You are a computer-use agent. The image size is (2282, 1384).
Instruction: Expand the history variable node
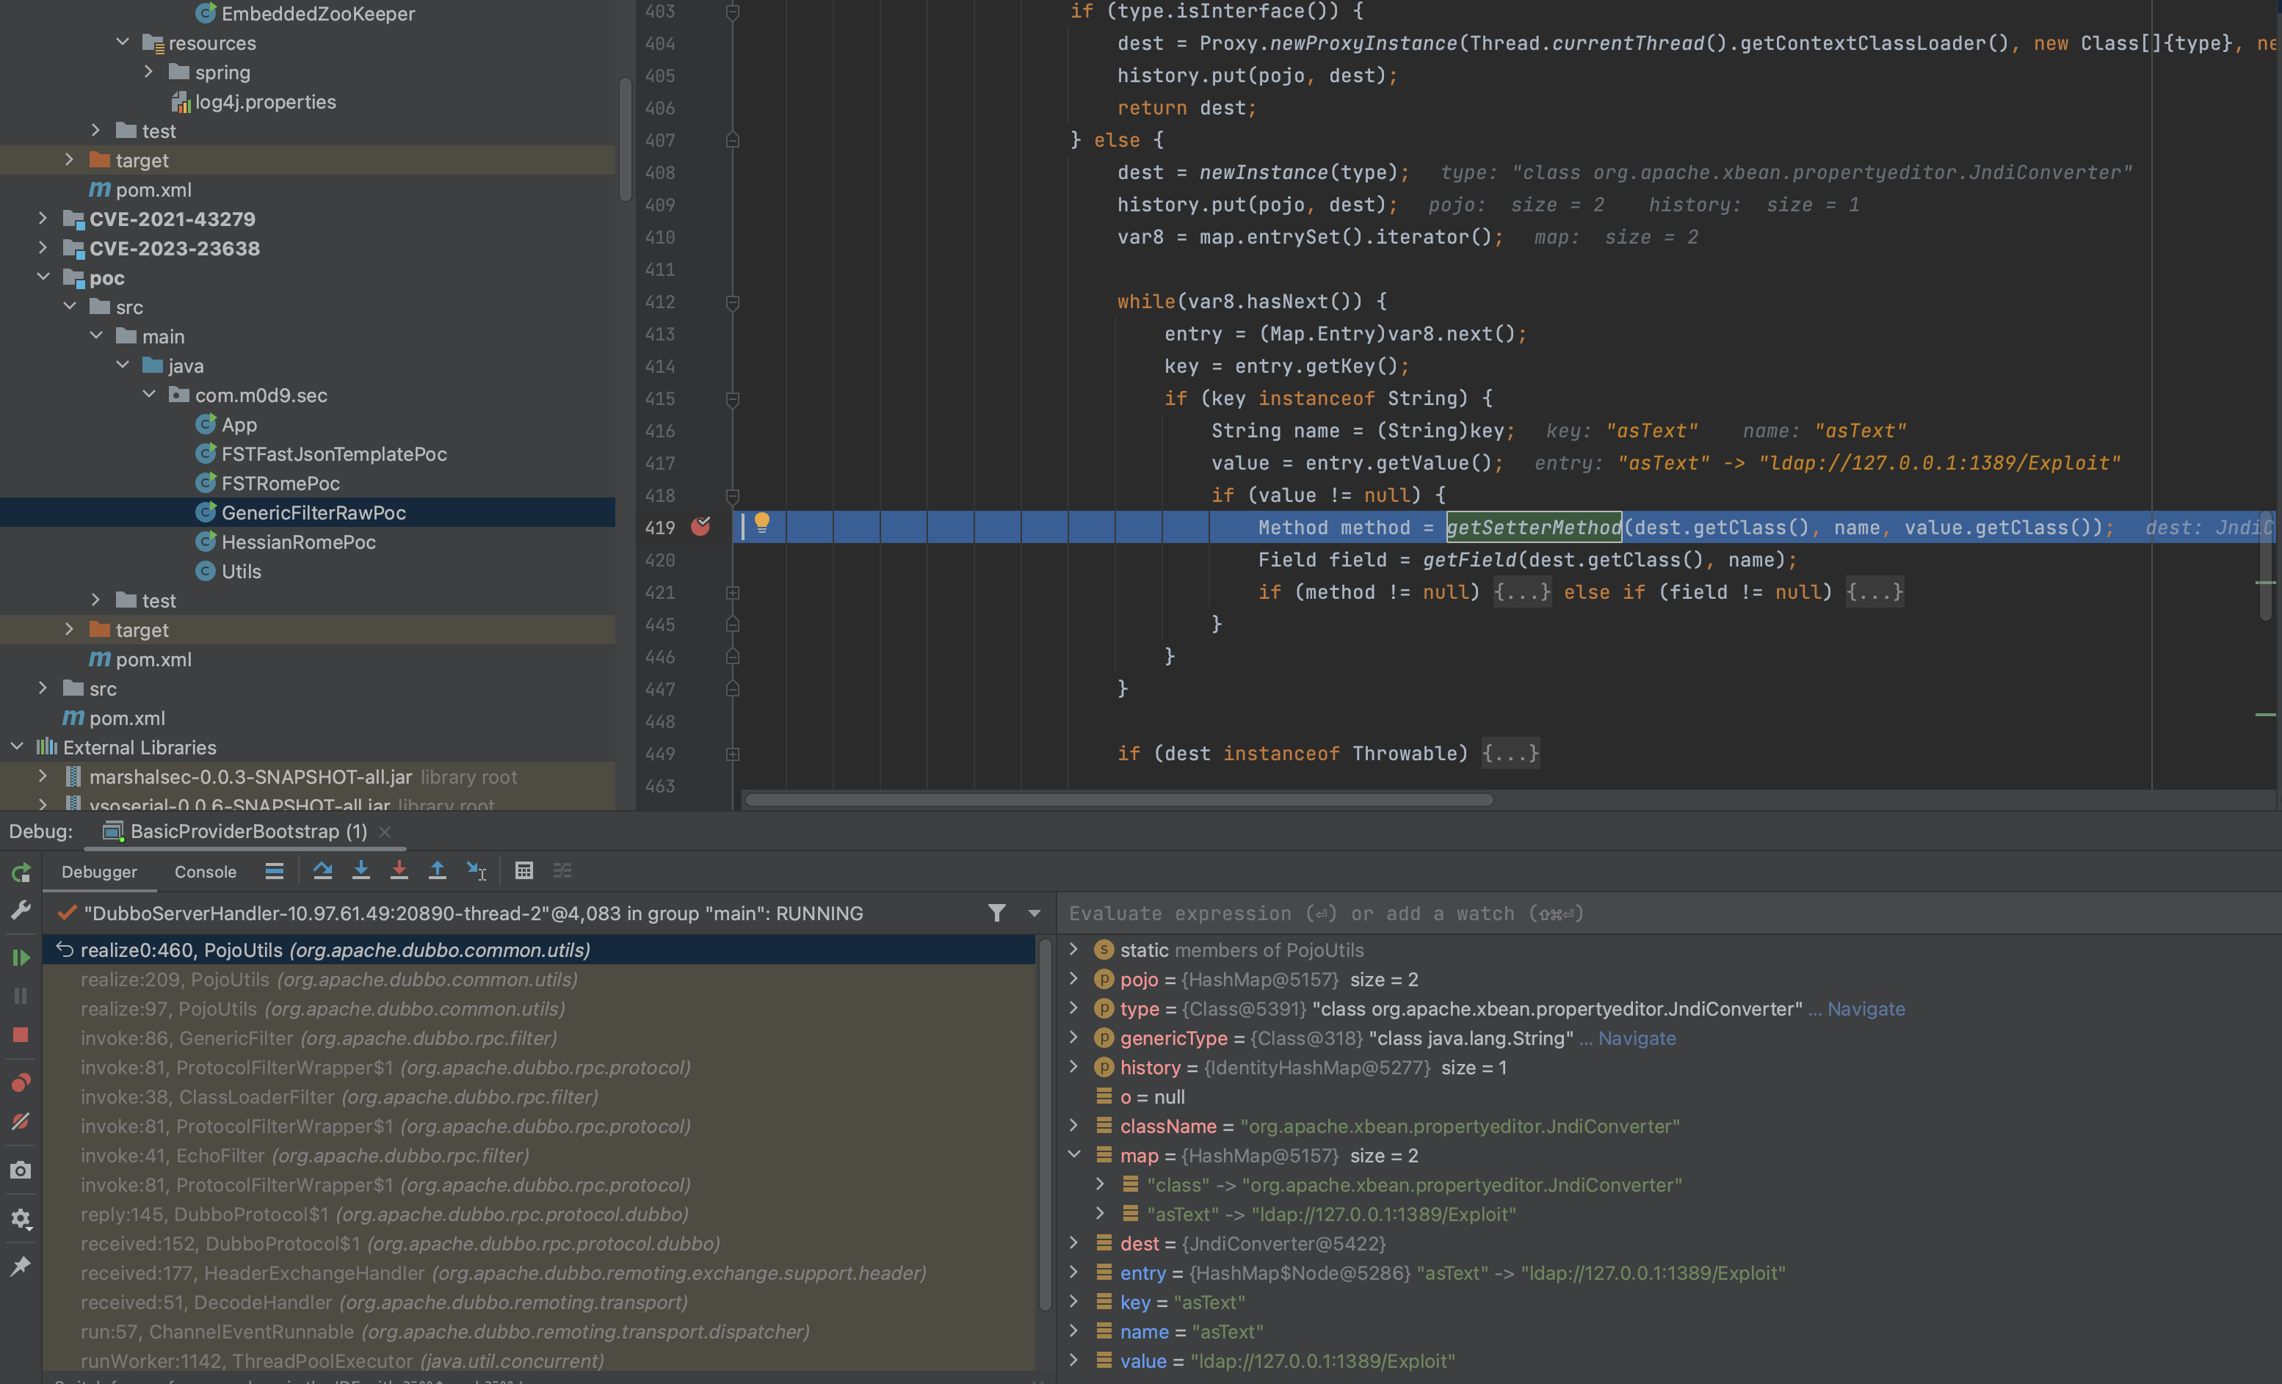click(1074, 1066)
